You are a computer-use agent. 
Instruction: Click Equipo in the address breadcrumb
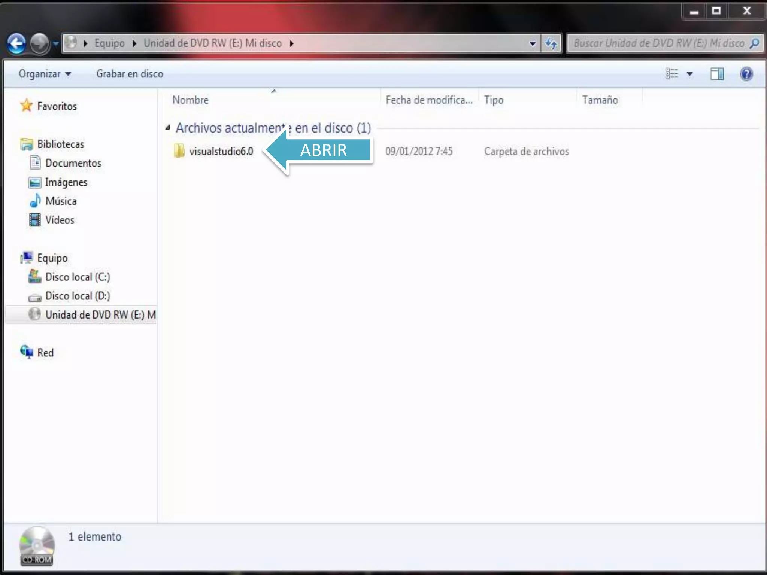[x=109, y=43]
